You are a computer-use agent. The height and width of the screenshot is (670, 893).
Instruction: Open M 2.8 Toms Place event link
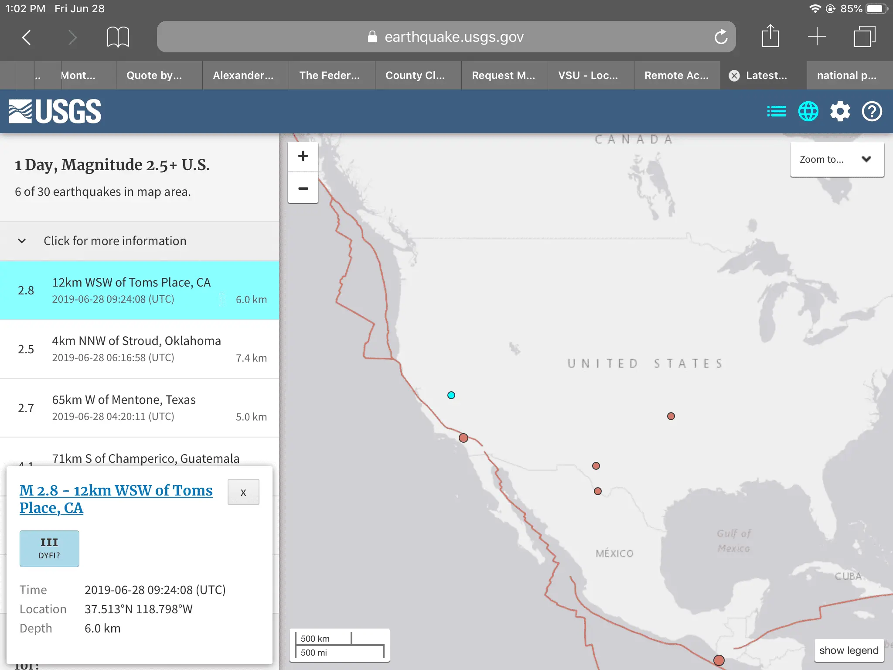116,499
